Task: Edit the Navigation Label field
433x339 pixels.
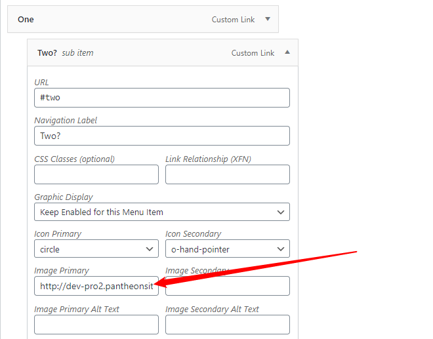Action: tap(162, 136)
